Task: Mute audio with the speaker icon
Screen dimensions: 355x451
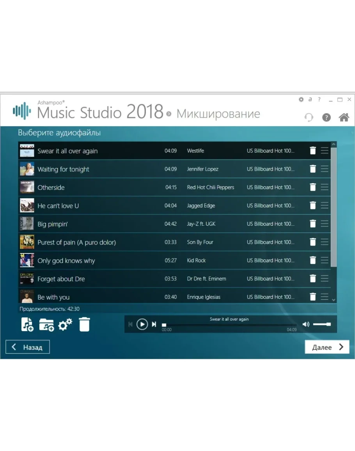Action: click(x=306, y=324)
